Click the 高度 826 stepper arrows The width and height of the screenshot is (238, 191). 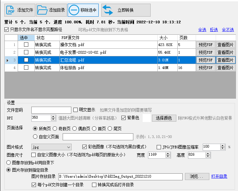pos(208,155)
